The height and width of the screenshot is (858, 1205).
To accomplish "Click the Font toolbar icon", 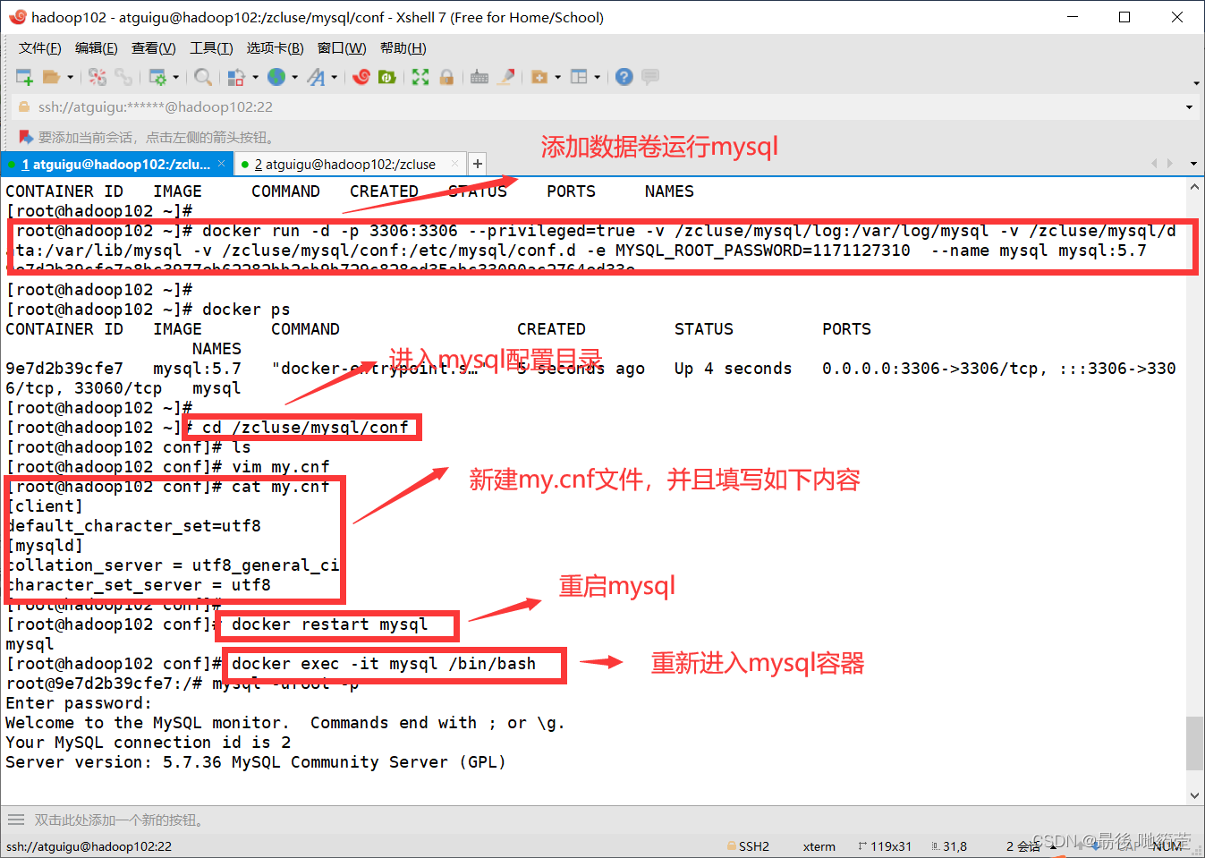I will click(316, 78).
